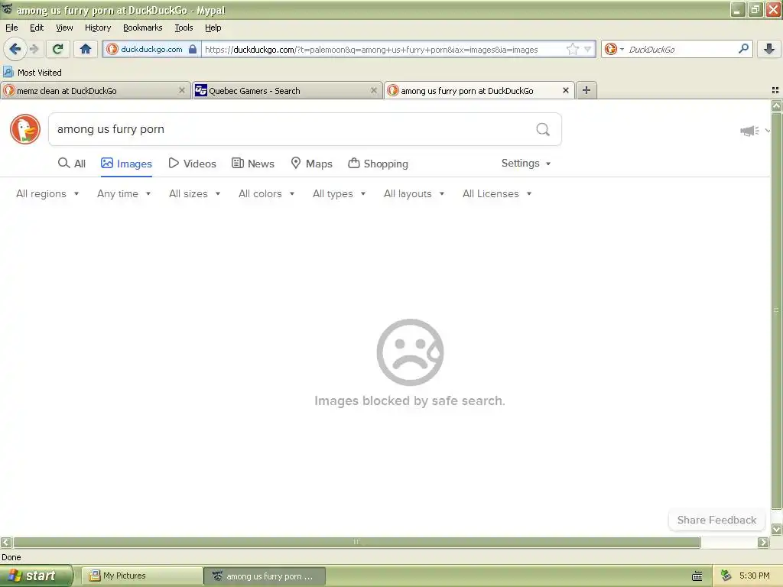Viewport: 783px width, 587px height.
Task: Reload the page with the refresh icon
Action: coord(57,49)
